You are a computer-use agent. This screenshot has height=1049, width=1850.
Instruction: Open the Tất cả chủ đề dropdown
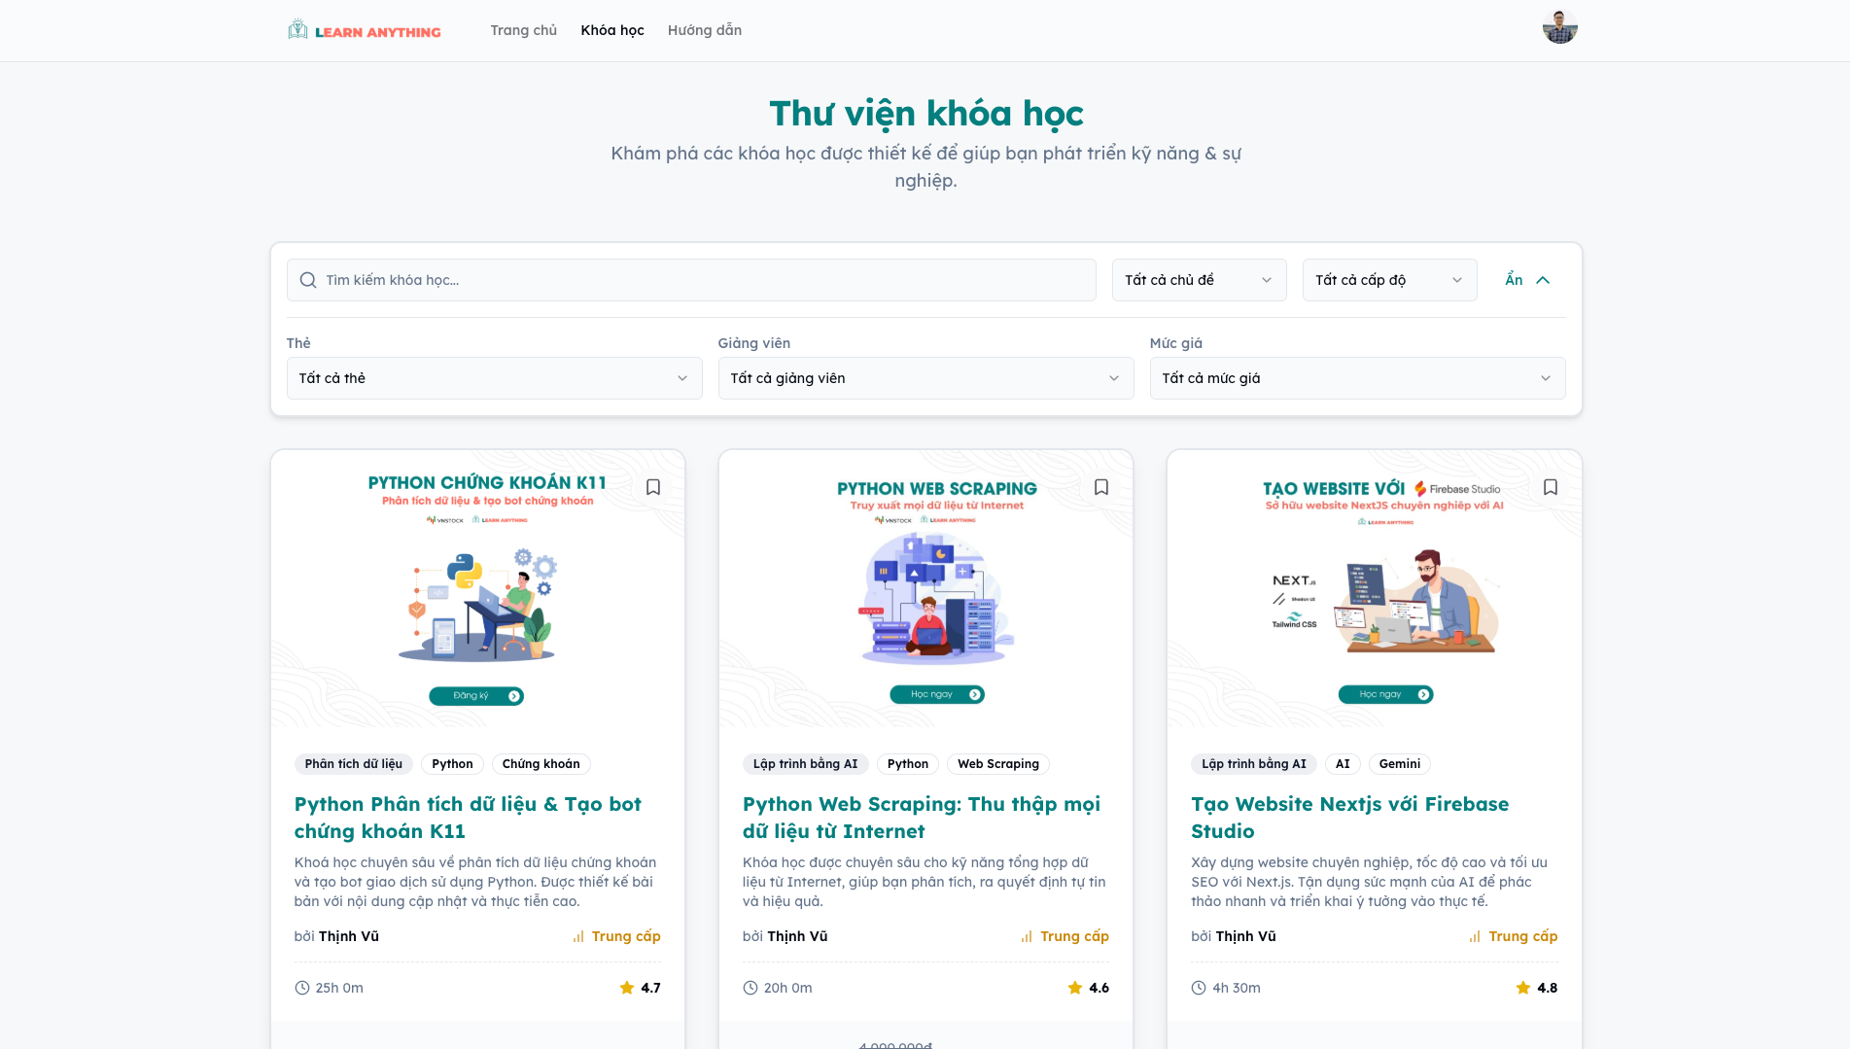click(1199, 280)
